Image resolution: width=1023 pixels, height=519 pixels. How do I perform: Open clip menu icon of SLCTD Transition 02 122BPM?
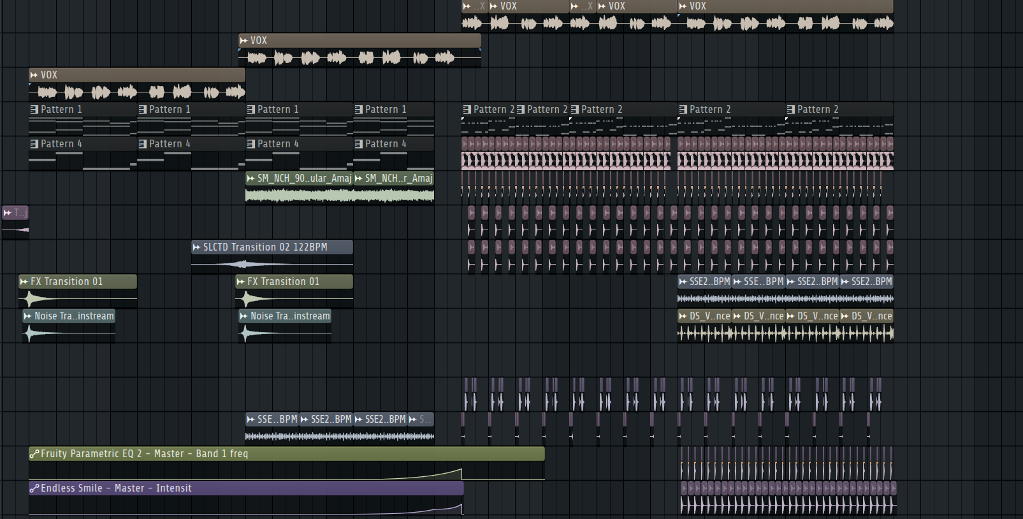tap(197, 247)
